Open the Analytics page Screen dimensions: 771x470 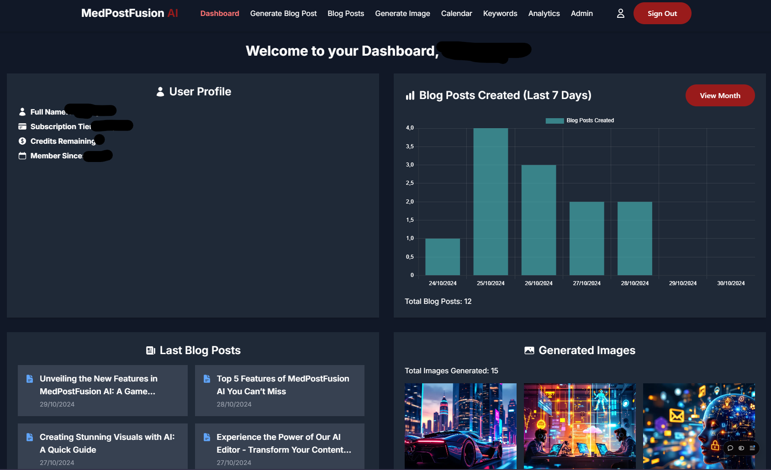544,14
